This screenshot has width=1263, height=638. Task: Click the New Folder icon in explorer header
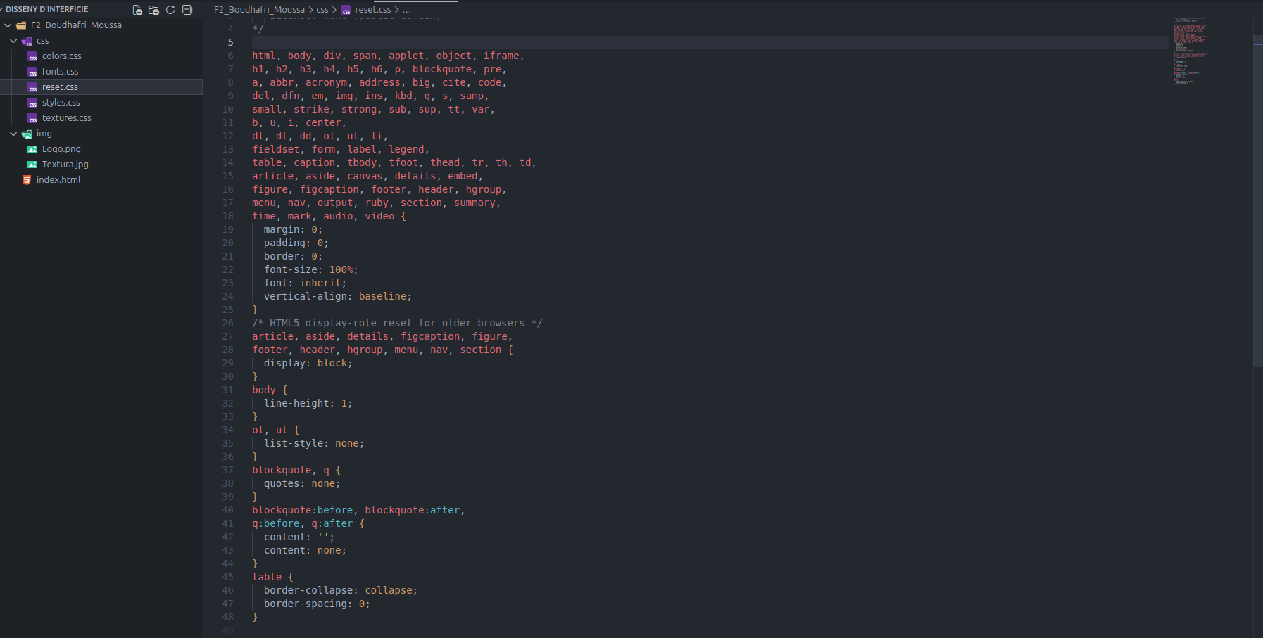point(153,10)
